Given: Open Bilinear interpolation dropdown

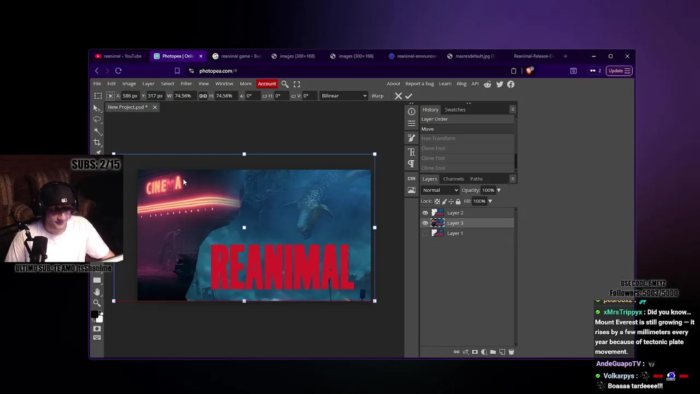Looking at the screenshot, I should pos(343,96).
